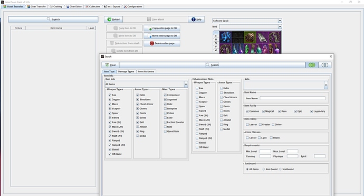Click the large Search button in main window
This screenshot has width=364, height=196.
53,20
